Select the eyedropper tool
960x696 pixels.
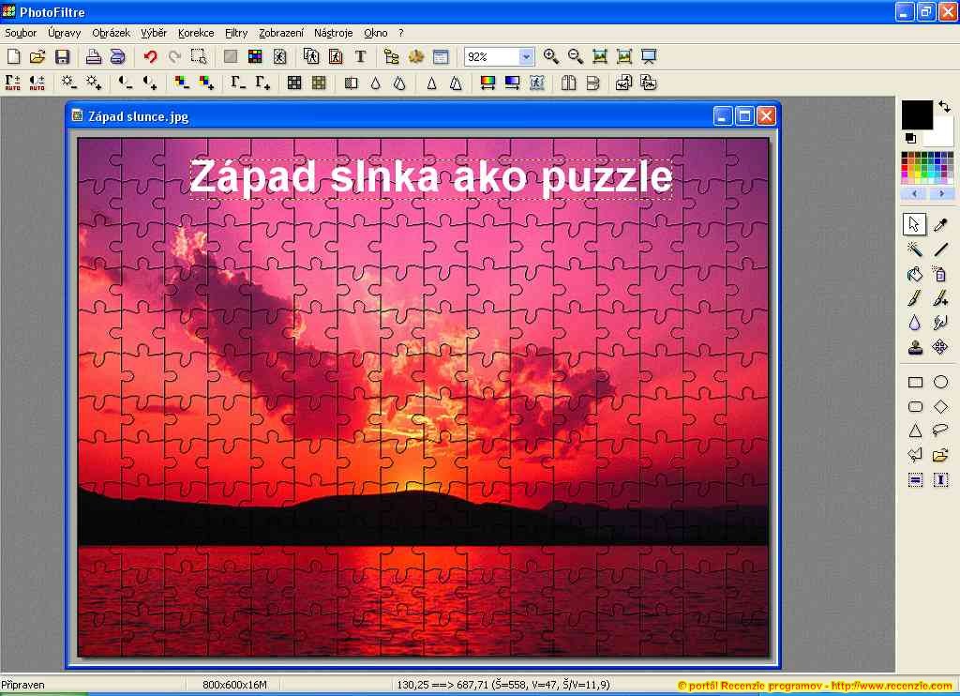pyautogui.click(x=940, y=225)
